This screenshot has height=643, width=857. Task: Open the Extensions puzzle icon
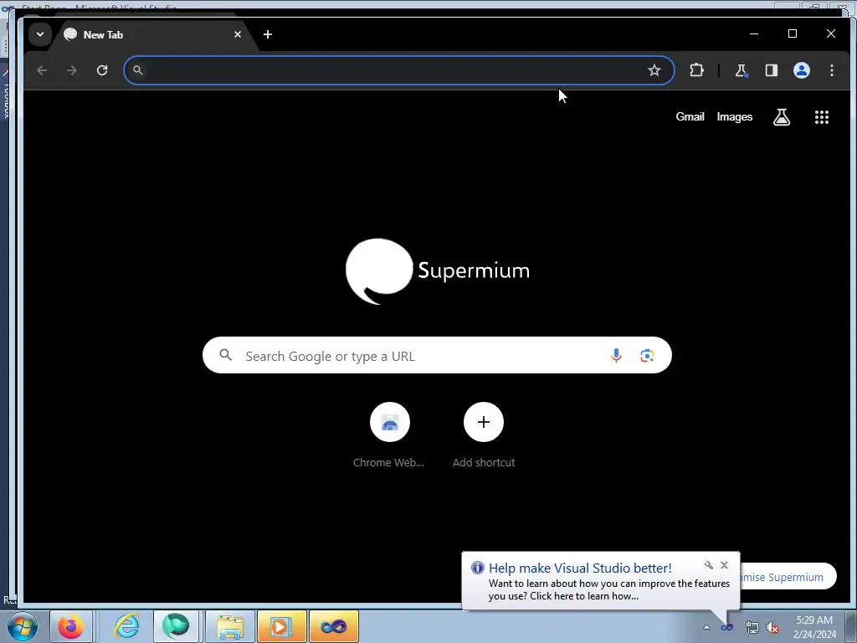(x=696, y=70)
